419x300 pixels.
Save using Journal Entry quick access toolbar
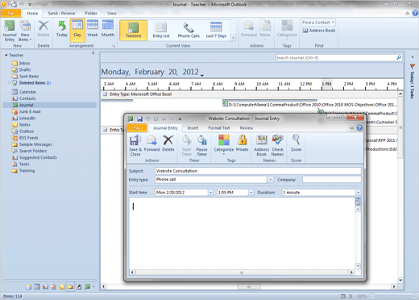pos(139,119)
